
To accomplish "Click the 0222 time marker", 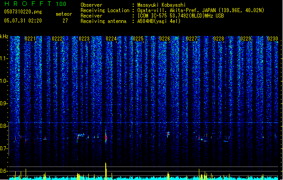I will [x=57, y=39].
